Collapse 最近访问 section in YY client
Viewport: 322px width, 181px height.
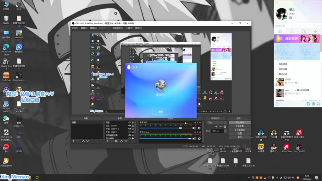coord(277,74)
